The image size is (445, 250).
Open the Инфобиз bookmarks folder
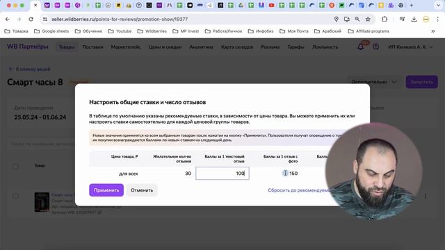[261, 31]
